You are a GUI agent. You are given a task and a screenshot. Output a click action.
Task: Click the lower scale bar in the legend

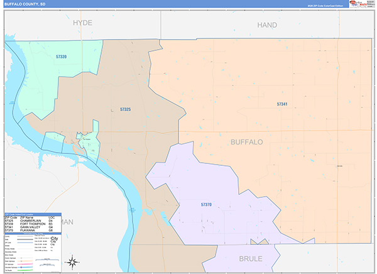[x=47, y=265]
